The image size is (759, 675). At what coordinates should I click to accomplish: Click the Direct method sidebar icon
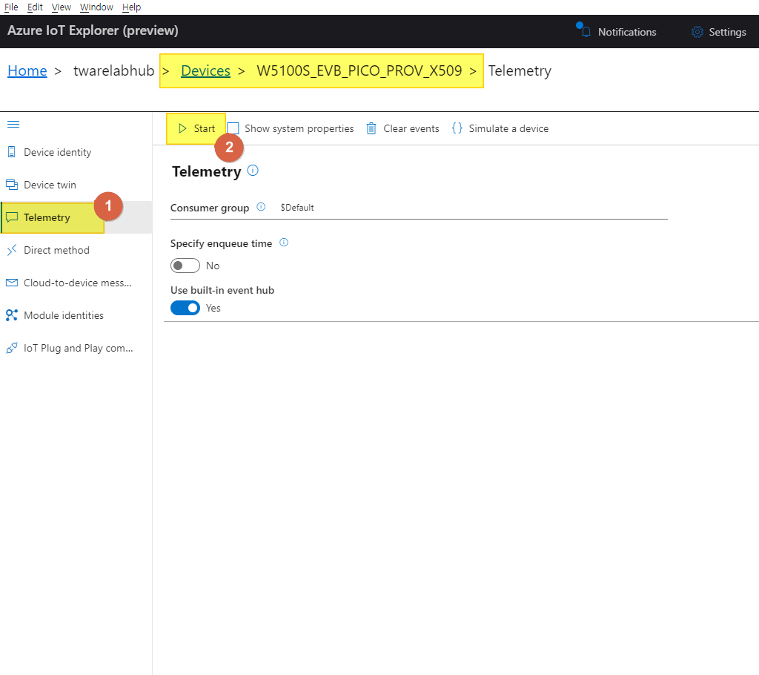[12, 250]
